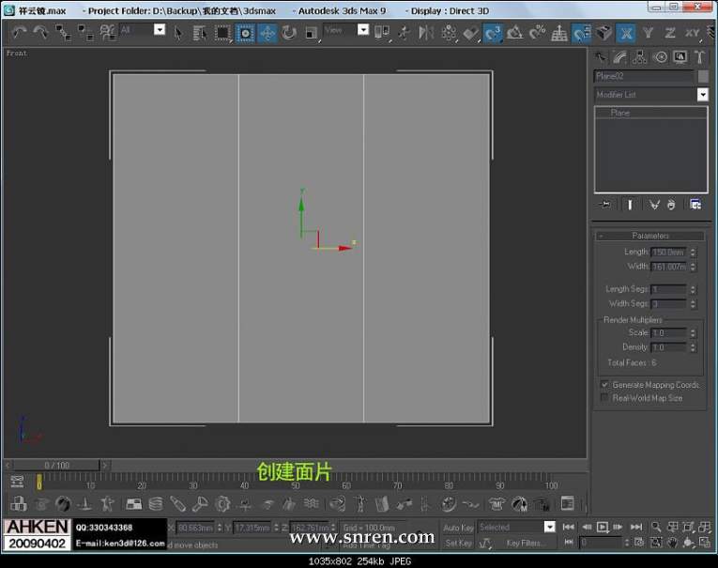Activate the Select and Link tool
The image size is (718, 568).
(x=63, y=33)
